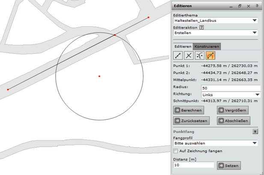
Task: Select the arc-and-points construction tool icon
Action: 199,55
